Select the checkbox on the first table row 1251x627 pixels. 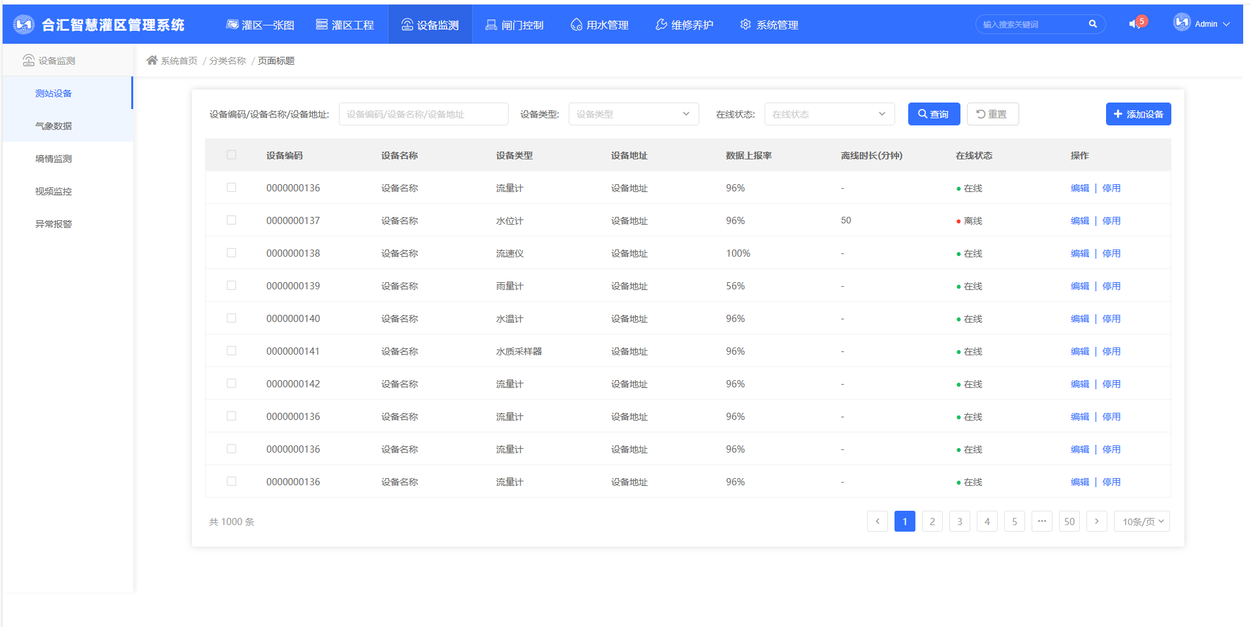[x=231, y=187]
